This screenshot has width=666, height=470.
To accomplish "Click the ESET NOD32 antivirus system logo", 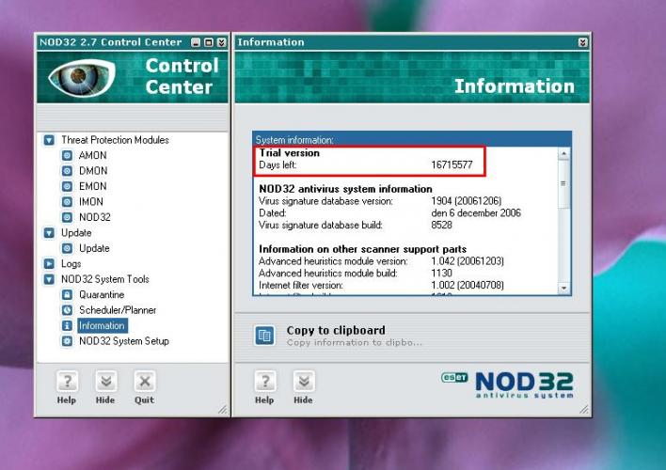I will pyautogui.click(x=508, y=384).
